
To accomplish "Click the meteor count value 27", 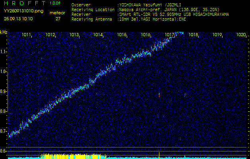I will coord(58,19).
